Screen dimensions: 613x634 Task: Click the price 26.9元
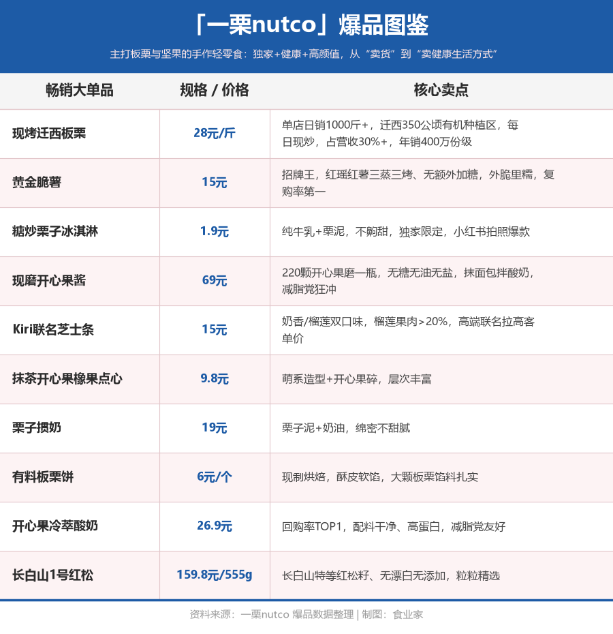click(215, 526)
